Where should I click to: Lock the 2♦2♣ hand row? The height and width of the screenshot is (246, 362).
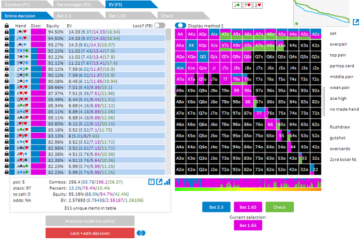[7, 69]
